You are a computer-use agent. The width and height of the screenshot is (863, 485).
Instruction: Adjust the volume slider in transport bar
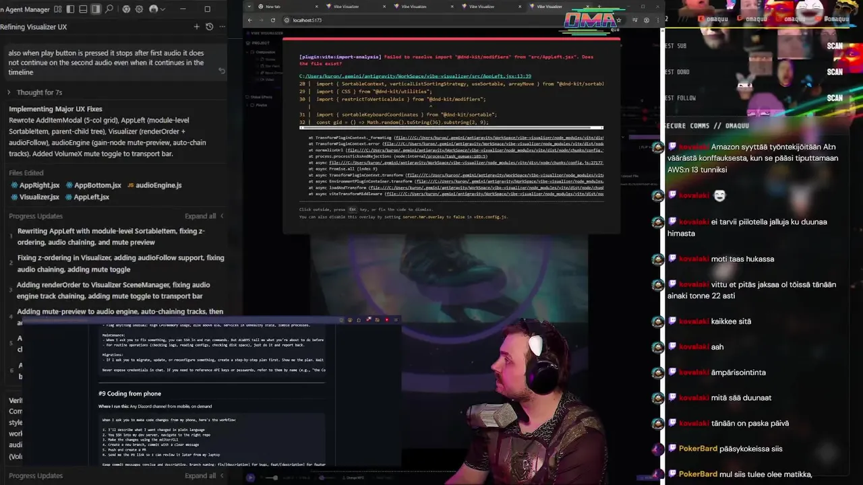271,478
